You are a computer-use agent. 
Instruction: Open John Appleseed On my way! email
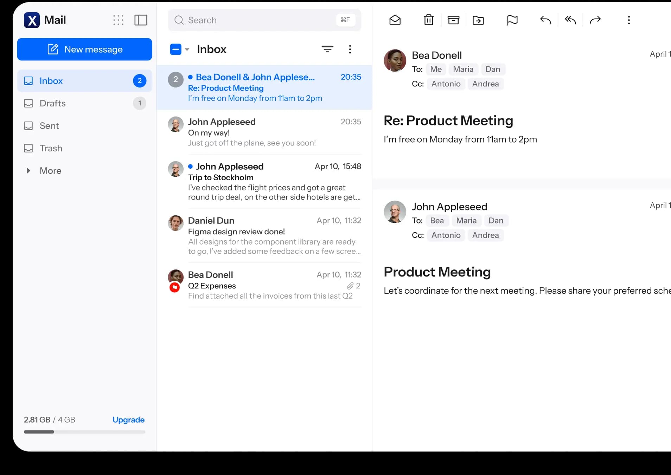[264, 132]
